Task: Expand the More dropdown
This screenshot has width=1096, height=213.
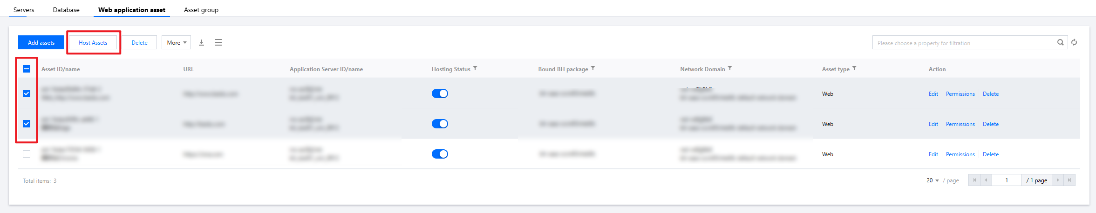Action: [x=177, y=42]
